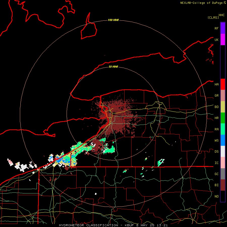Select the WS blue legend swatch
The image size is (227, 227).
[223, 140]
